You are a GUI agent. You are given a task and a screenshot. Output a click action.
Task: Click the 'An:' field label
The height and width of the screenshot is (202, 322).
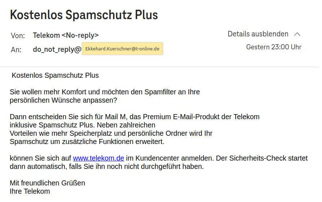click(x=16, y=50)
